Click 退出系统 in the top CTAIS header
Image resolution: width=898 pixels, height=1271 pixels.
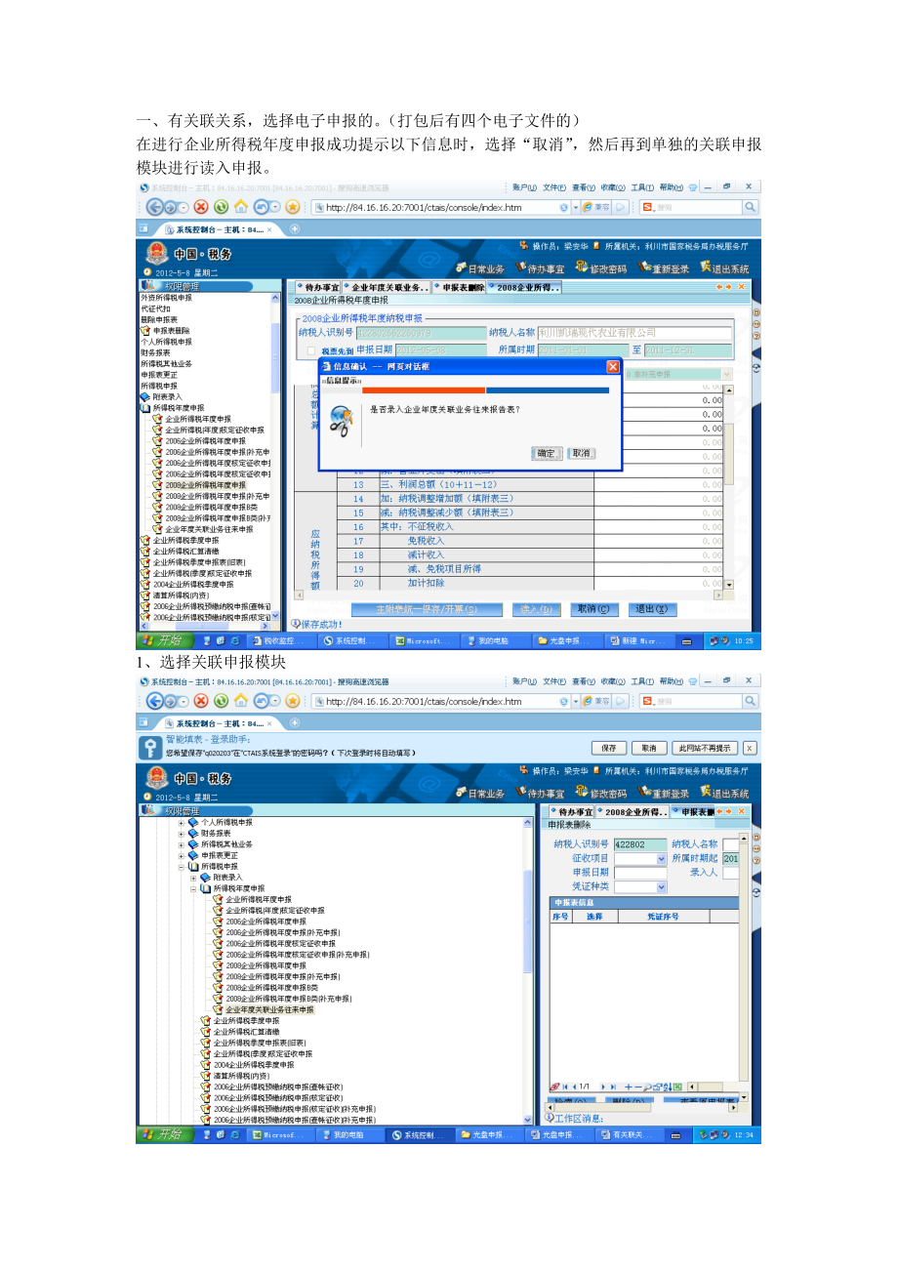(x=724, y=268)
